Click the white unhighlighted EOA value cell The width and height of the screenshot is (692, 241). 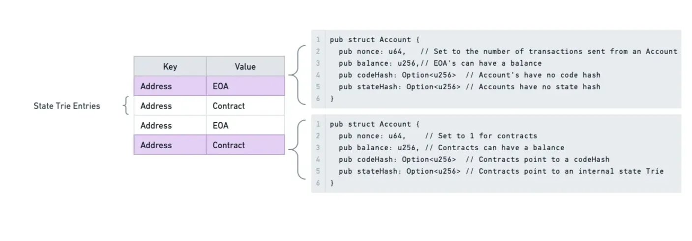coord(245,125)
